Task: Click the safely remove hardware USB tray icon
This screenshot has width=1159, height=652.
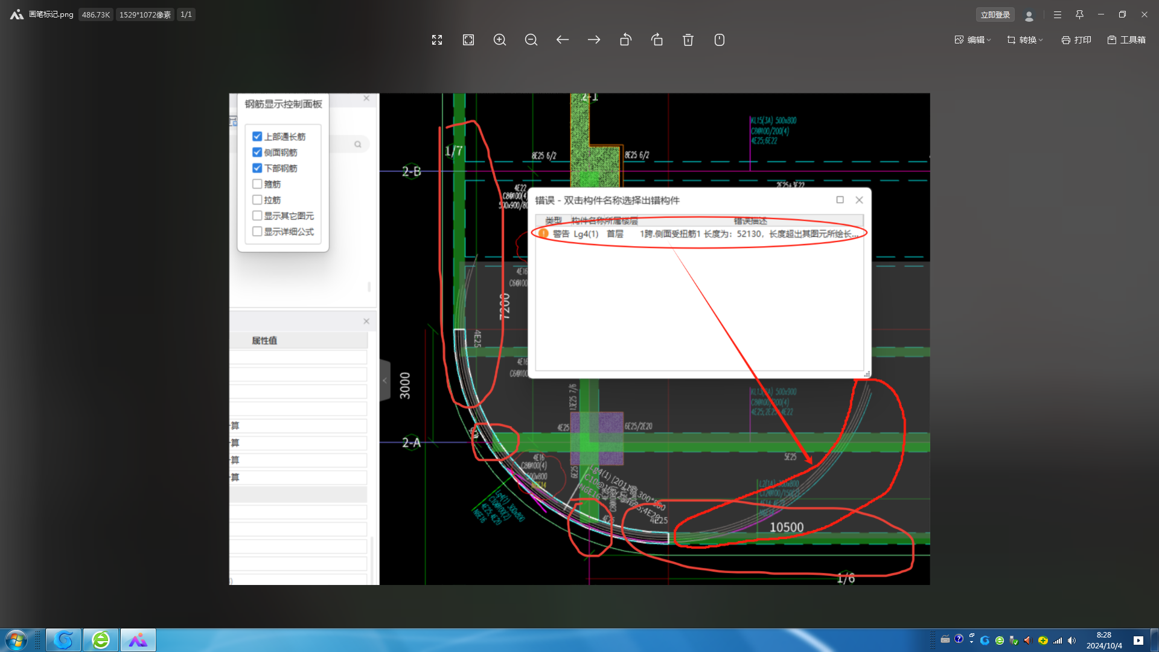Action: click(1014, 641)
